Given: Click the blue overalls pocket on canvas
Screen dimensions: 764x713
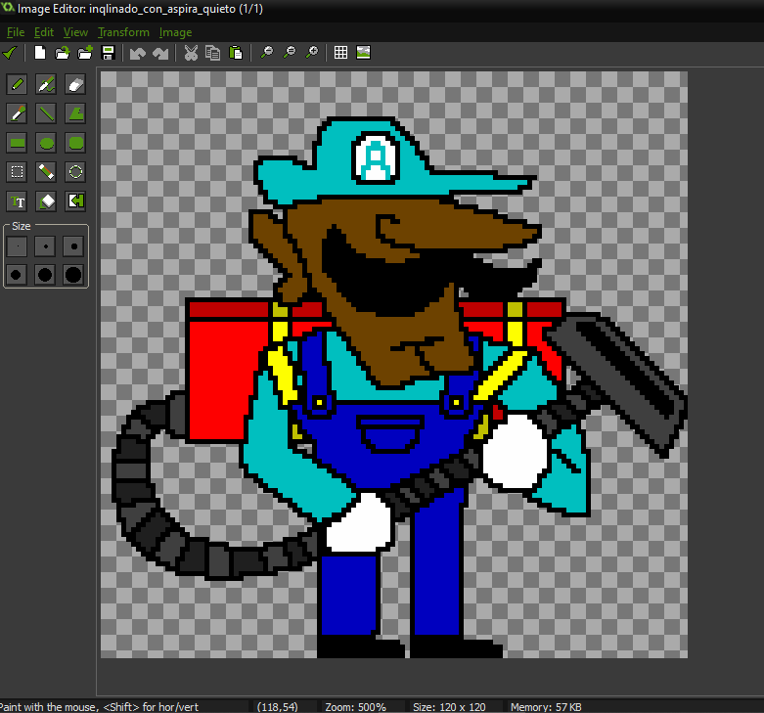Looking at the screenshot, I should click(x=389, y=433).
